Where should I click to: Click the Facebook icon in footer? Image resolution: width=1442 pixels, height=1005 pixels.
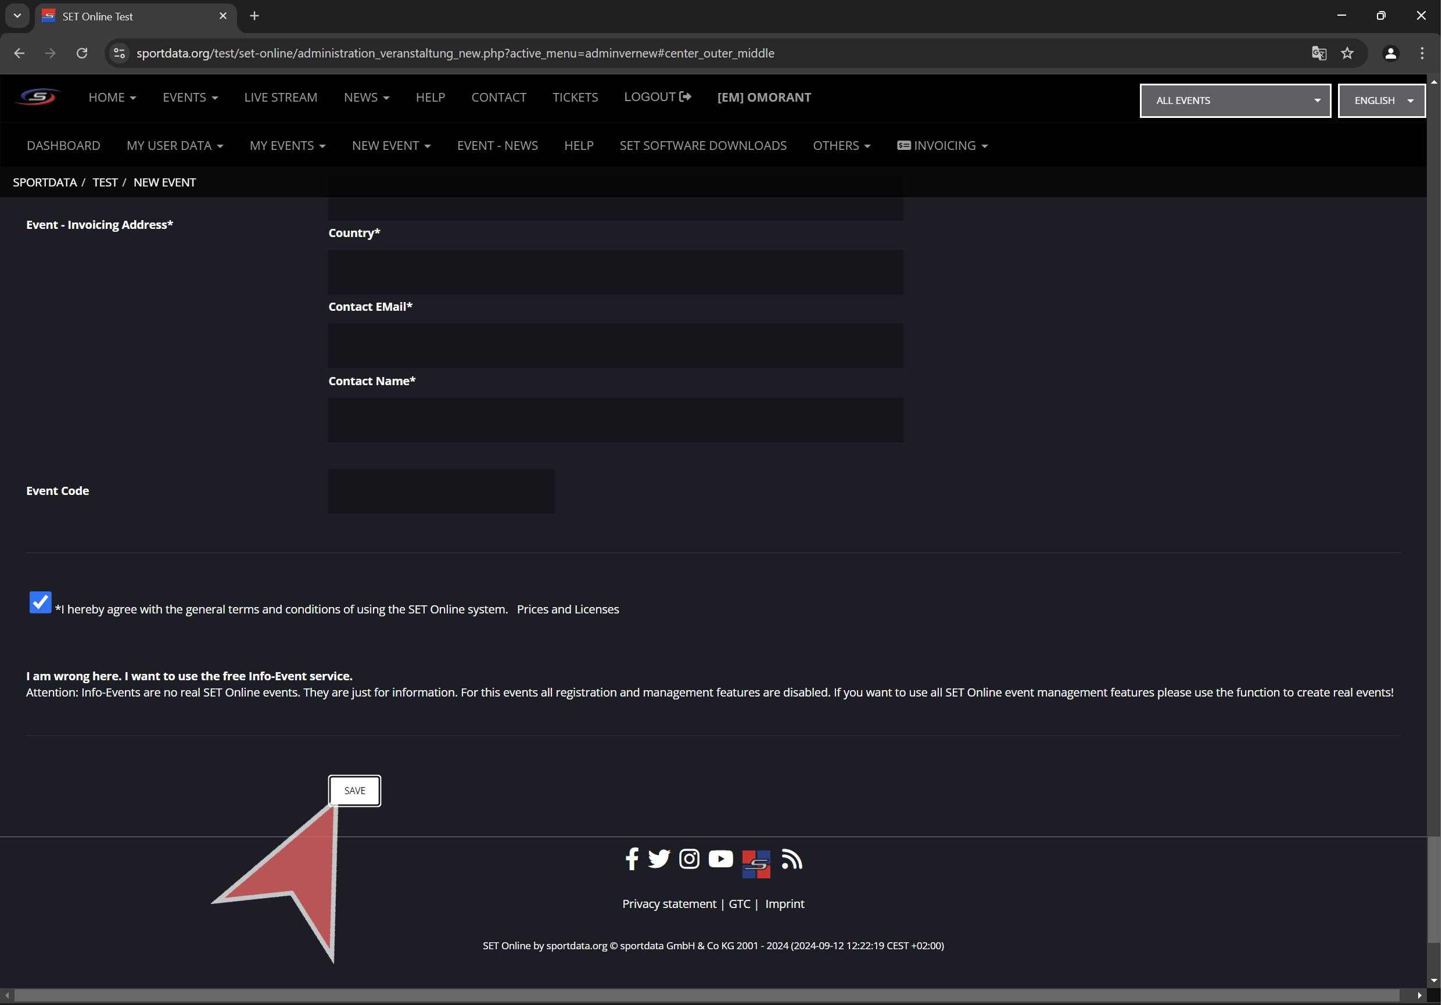pyautogui.click(x=632, y=859)
